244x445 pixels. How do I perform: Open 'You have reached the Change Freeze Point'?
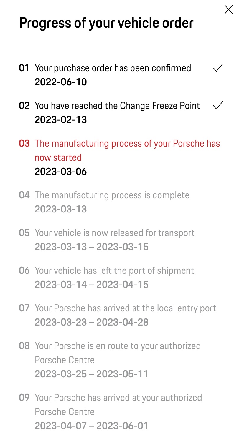pos(117,106)
